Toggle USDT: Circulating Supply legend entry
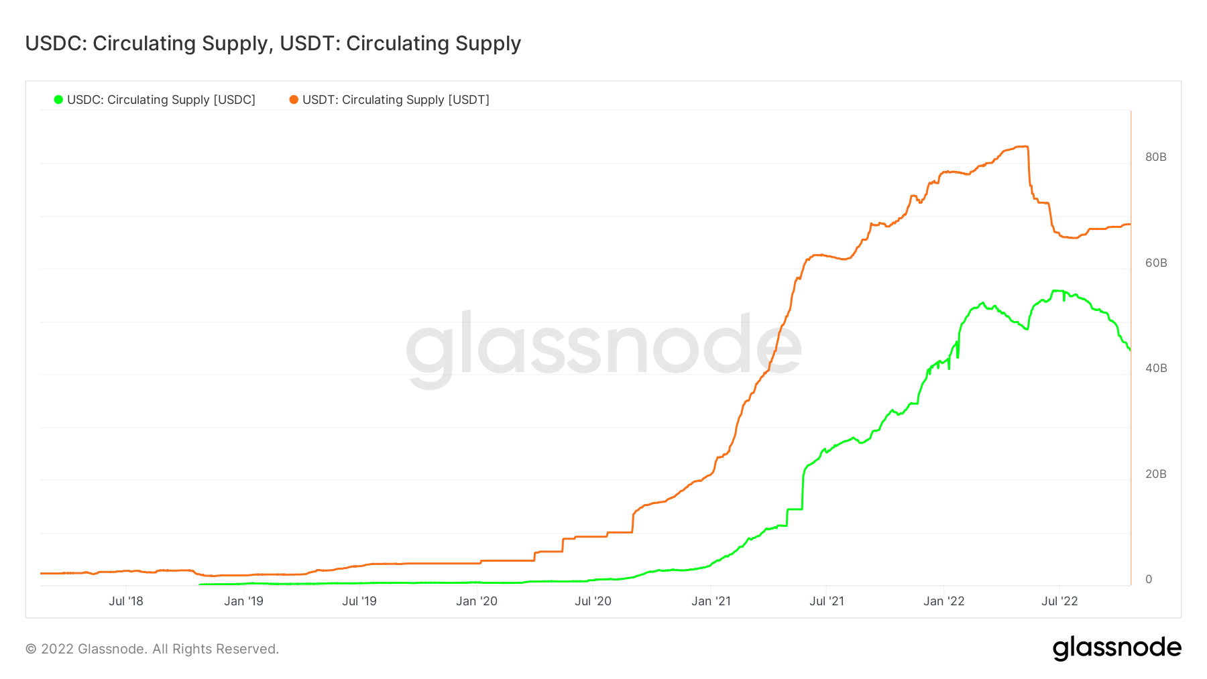Screen dimensions: 1207x679 [390, 100]
